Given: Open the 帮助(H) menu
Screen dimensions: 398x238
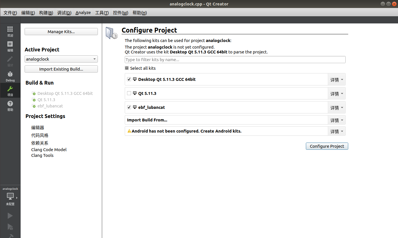Looking at the screenshot, I should [x=140, y=13].
